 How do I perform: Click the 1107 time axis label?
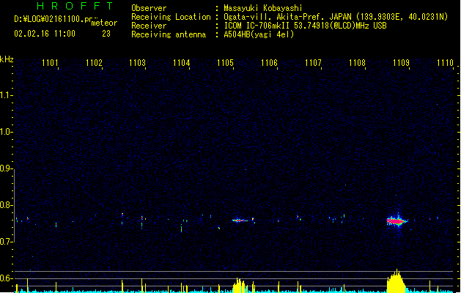click(x=314, y=62)
